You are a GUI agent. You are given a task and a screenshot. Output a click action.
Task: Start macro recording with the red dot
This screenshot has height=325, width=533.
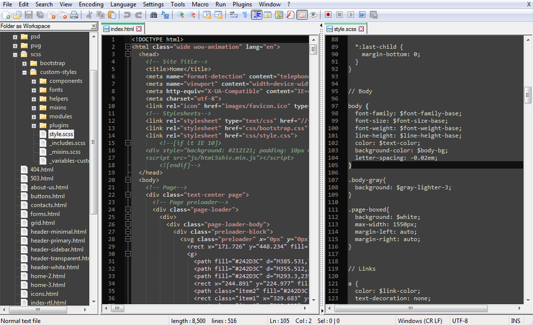(328, 14)
